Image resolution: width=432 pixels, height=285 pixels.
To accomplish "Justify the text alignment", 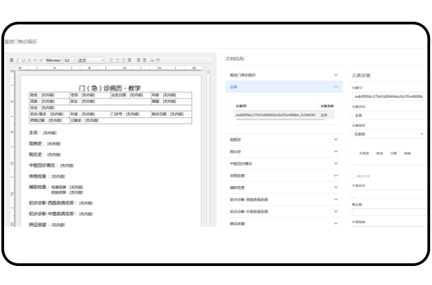I will coord(130,60).
